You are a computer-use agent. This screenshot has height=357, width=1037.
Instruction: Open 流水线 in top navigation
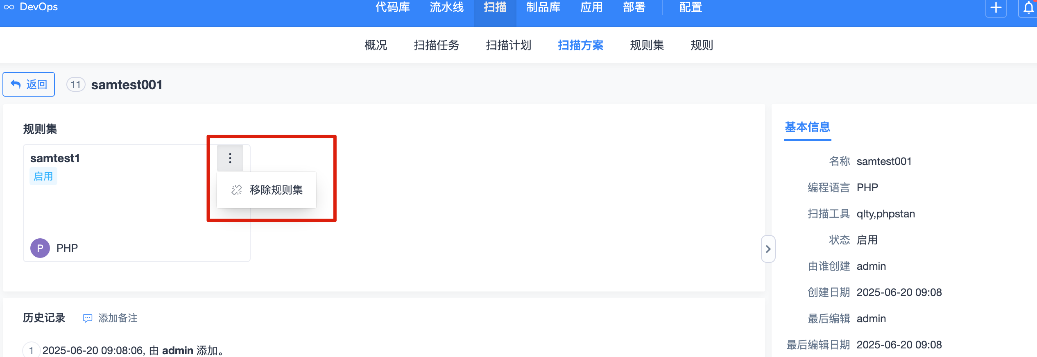446,7
